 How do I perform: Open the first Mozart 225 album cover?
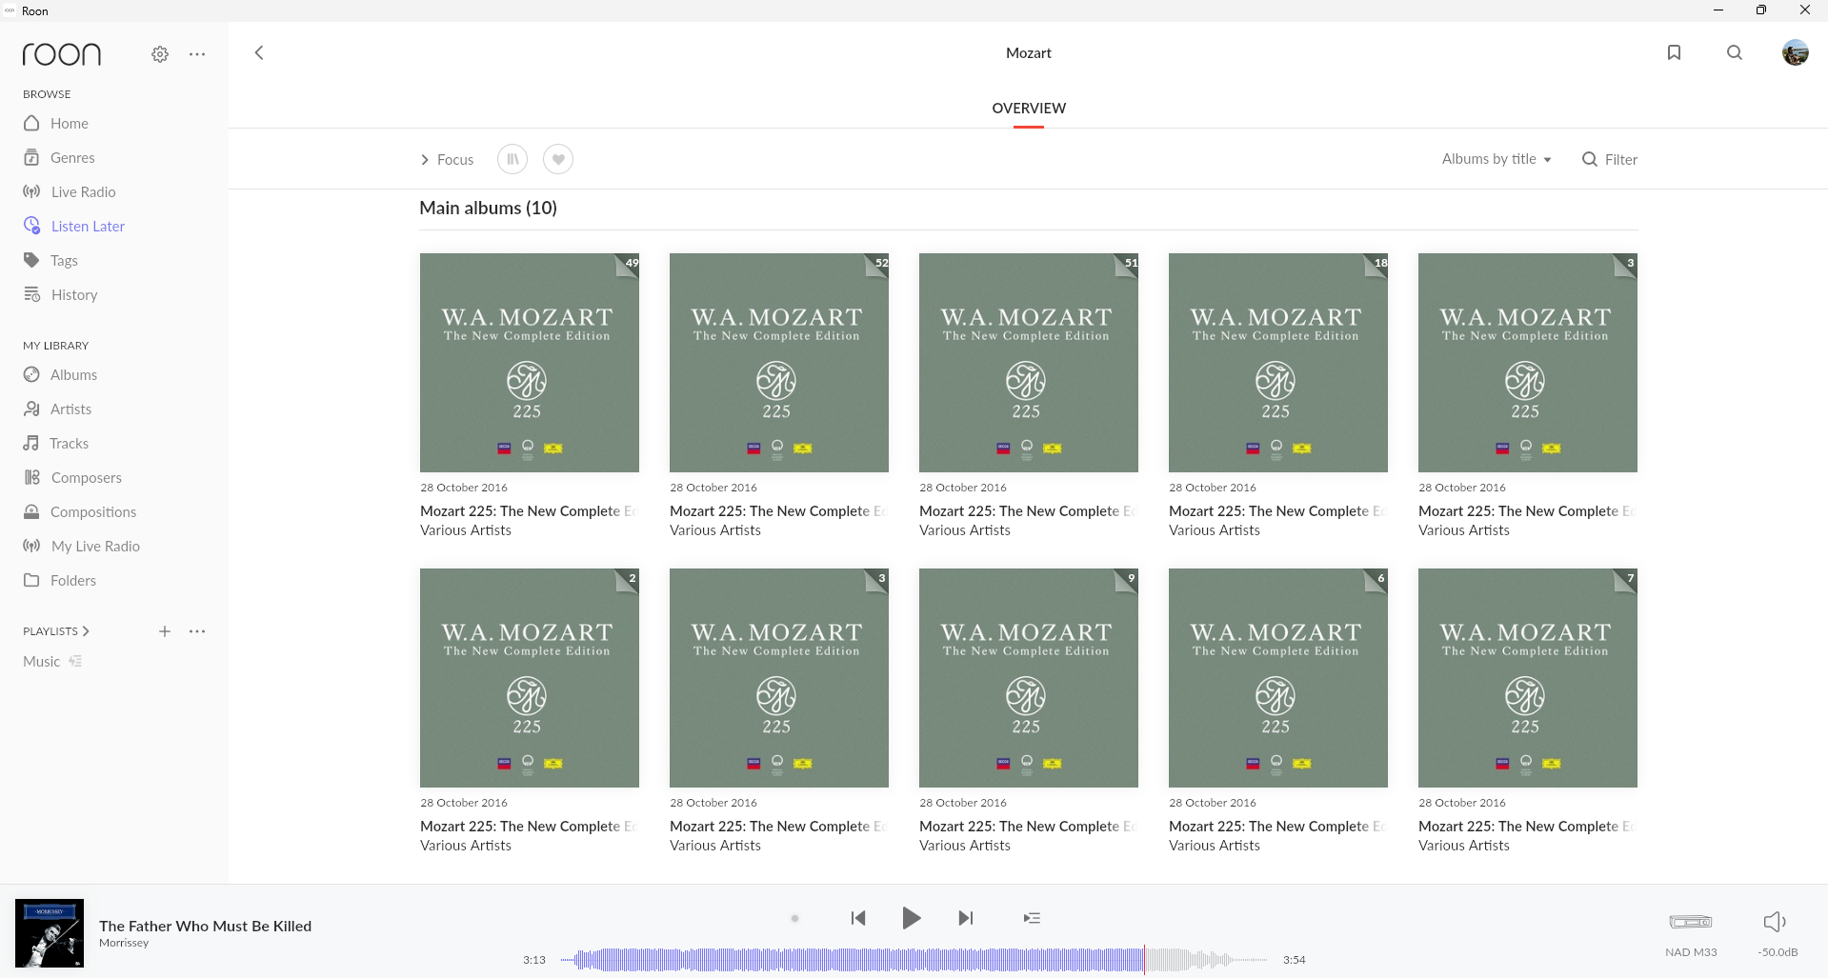tap(530, 363)
